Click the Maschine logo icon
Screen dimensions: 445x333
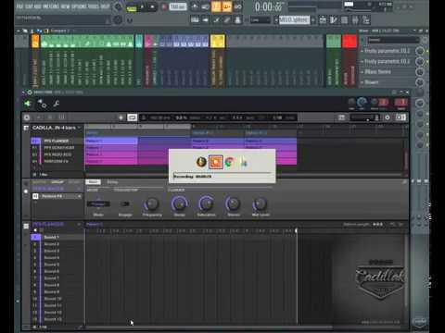pos(27,117)
